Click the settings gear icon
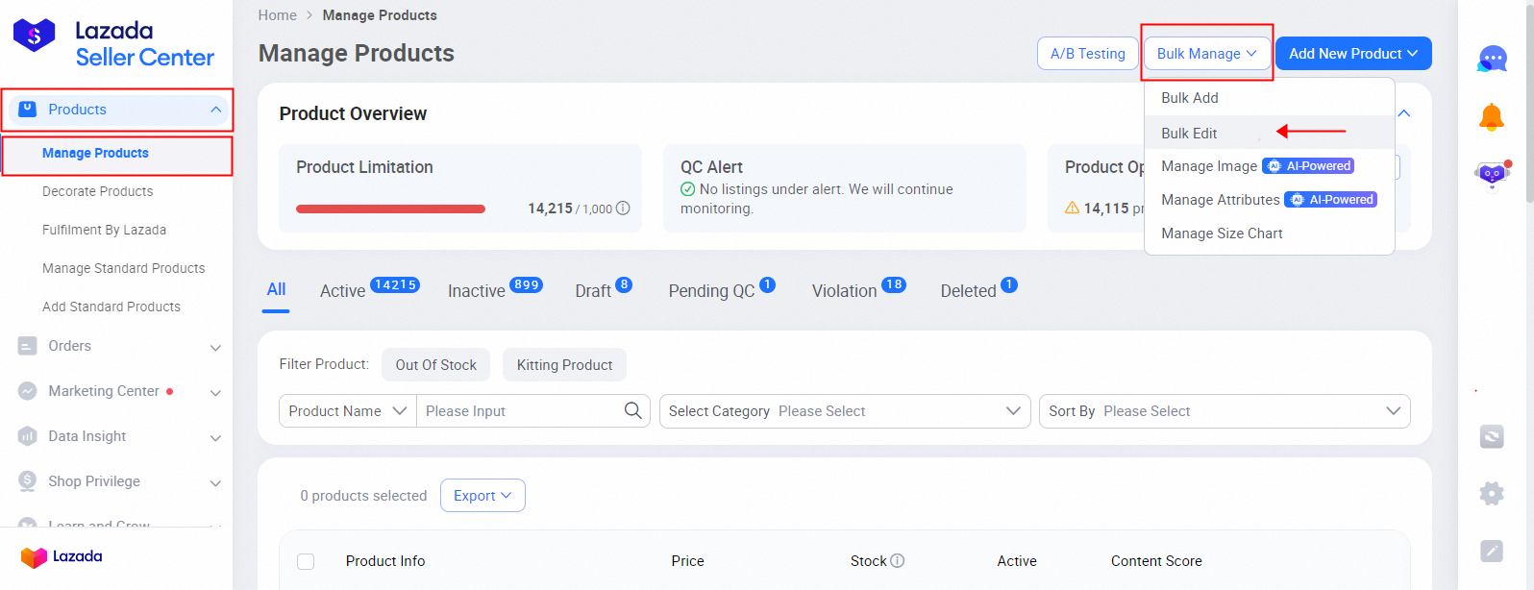1534x590 pixels. coord(1492,494)
